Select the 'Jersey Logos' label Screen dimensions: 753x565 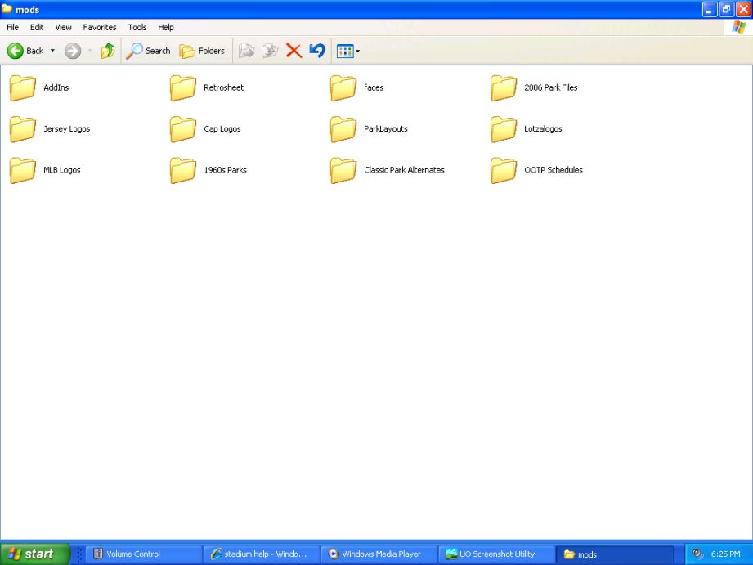67,128
